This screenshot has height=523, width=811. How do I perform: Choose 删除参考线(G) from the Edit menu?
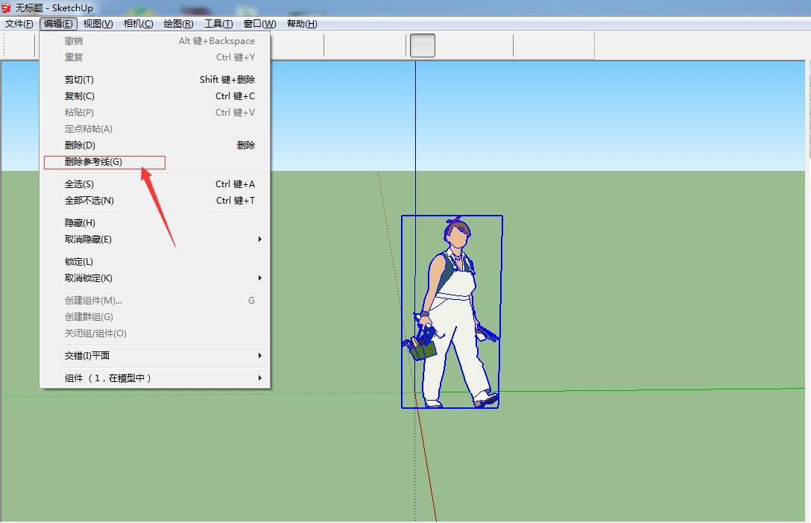pos(93,162)
